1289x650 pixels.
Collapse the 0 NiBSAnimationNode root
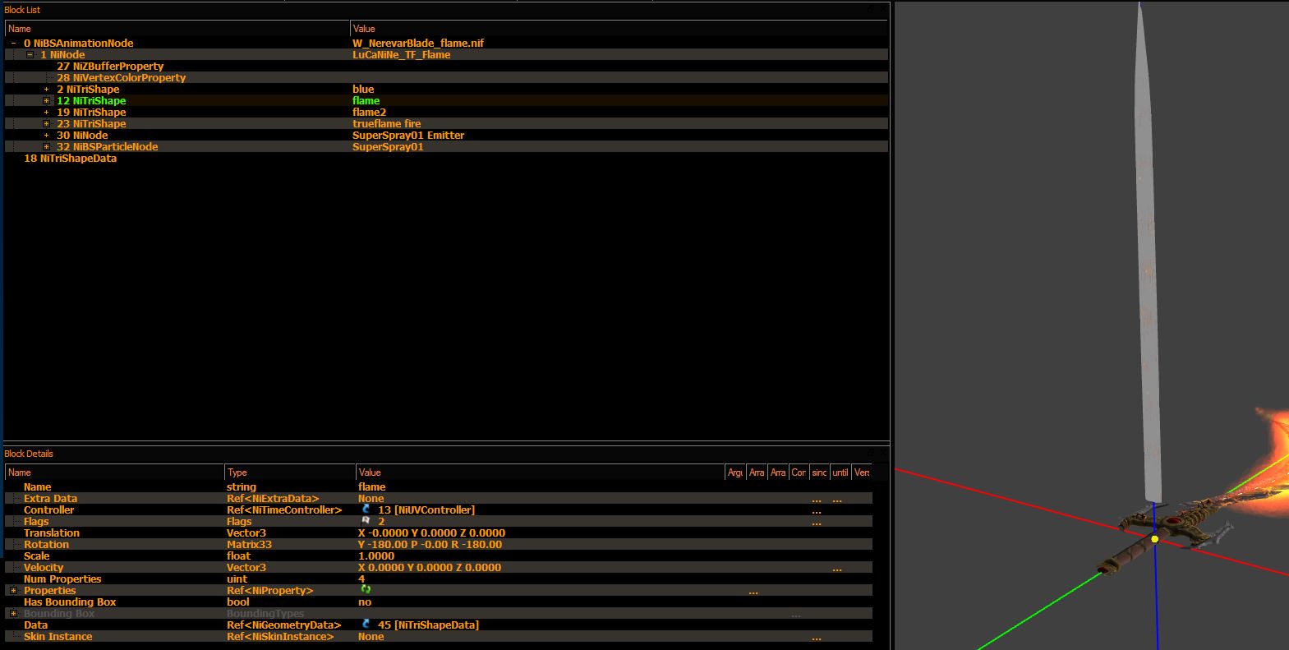13,43
